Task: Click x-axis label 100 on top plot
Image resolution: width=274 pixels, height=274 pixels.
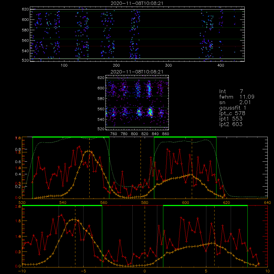Action: pos(64,65)
